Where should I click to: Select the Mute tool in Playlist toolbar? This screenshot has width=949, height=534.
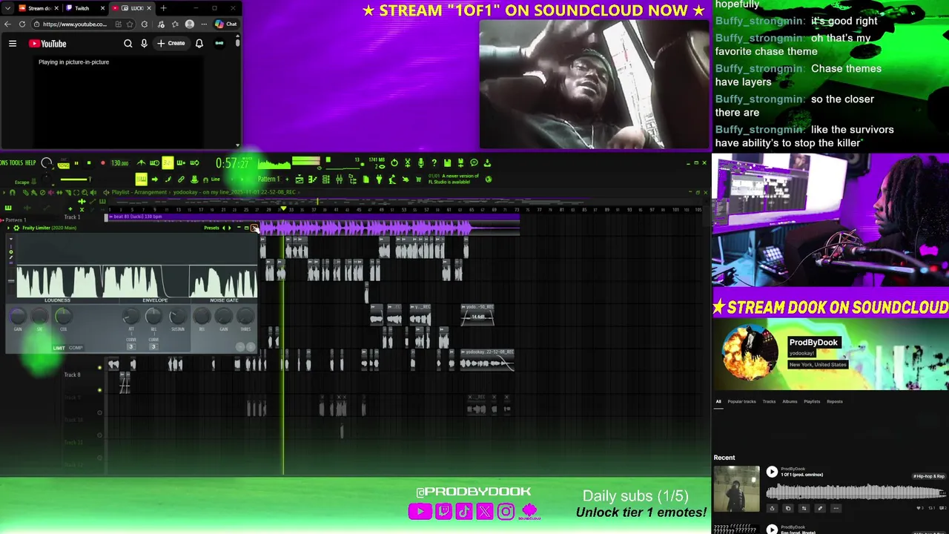[50, 193]
